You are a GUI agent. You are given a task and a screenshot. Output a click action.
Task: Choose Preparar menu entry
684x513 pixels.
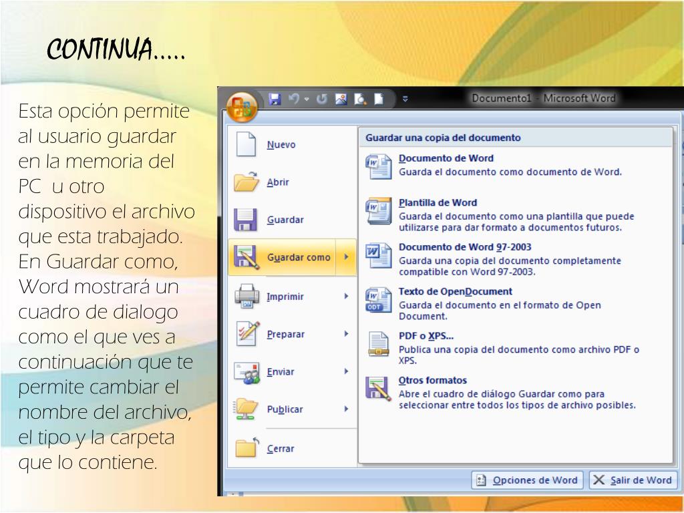[292, 334]
